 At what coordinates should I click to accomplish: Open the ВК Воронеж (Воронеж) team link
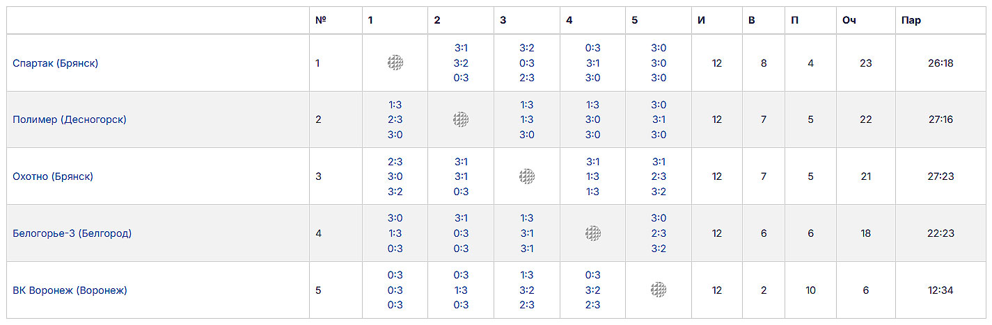[70, 290]
